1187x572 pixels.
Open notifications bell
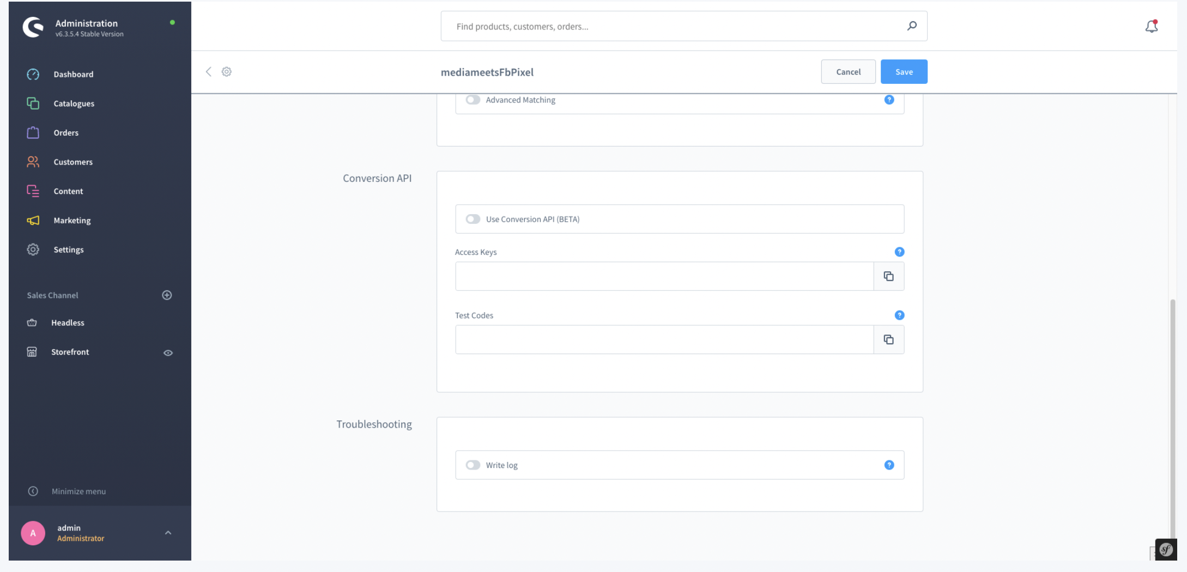pyautogui.click(x=1151, y=26)
